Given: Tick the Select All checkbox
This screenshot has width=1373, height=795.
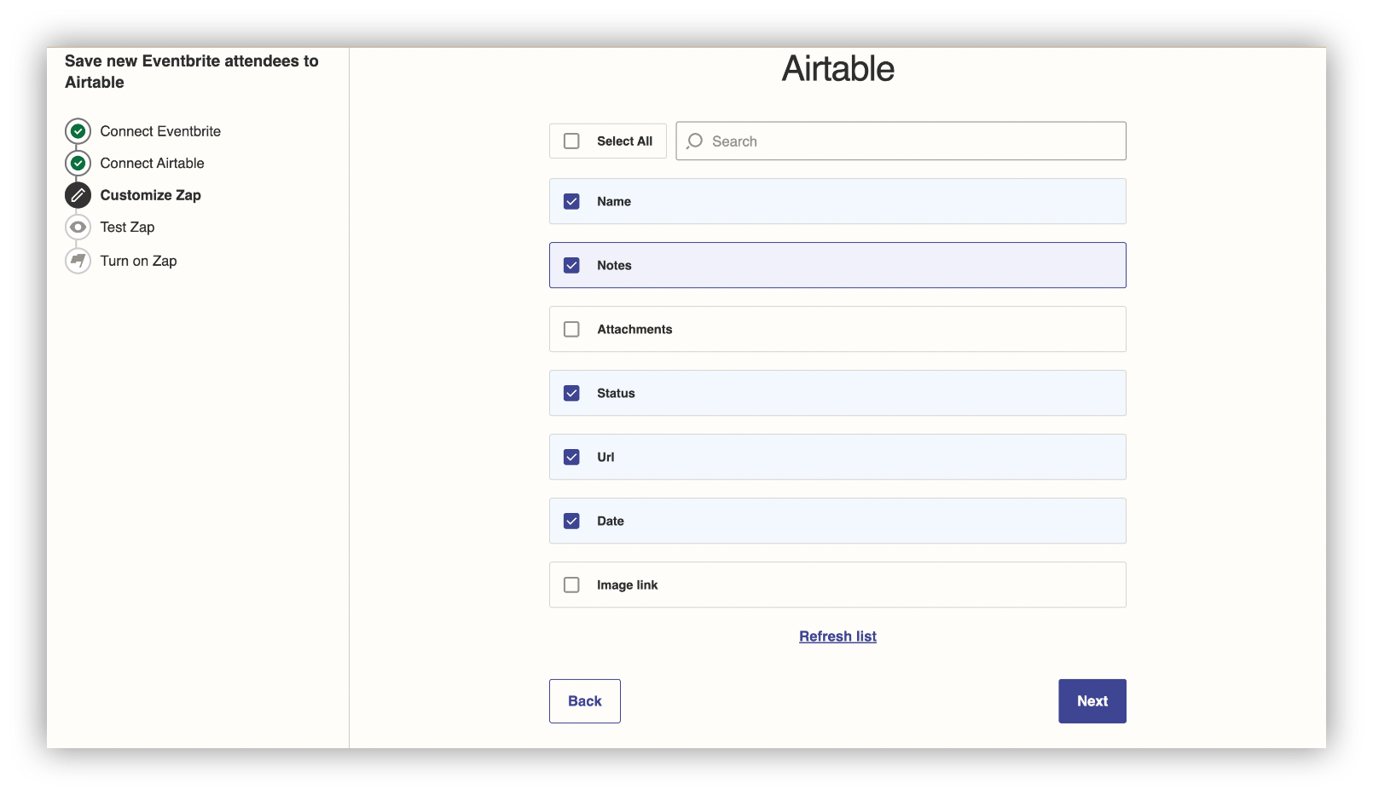Looking at the screenshot, I should coord(571,141).
